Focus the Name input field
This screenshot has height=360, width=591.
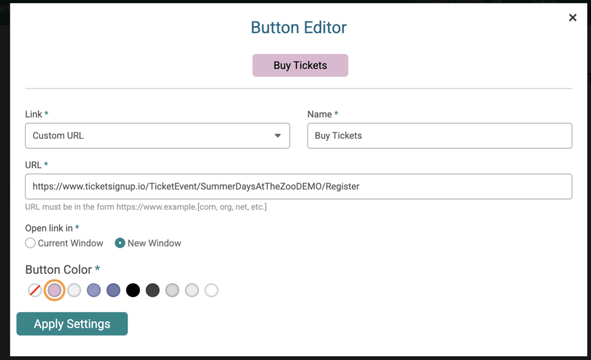[x=439, y=136]
